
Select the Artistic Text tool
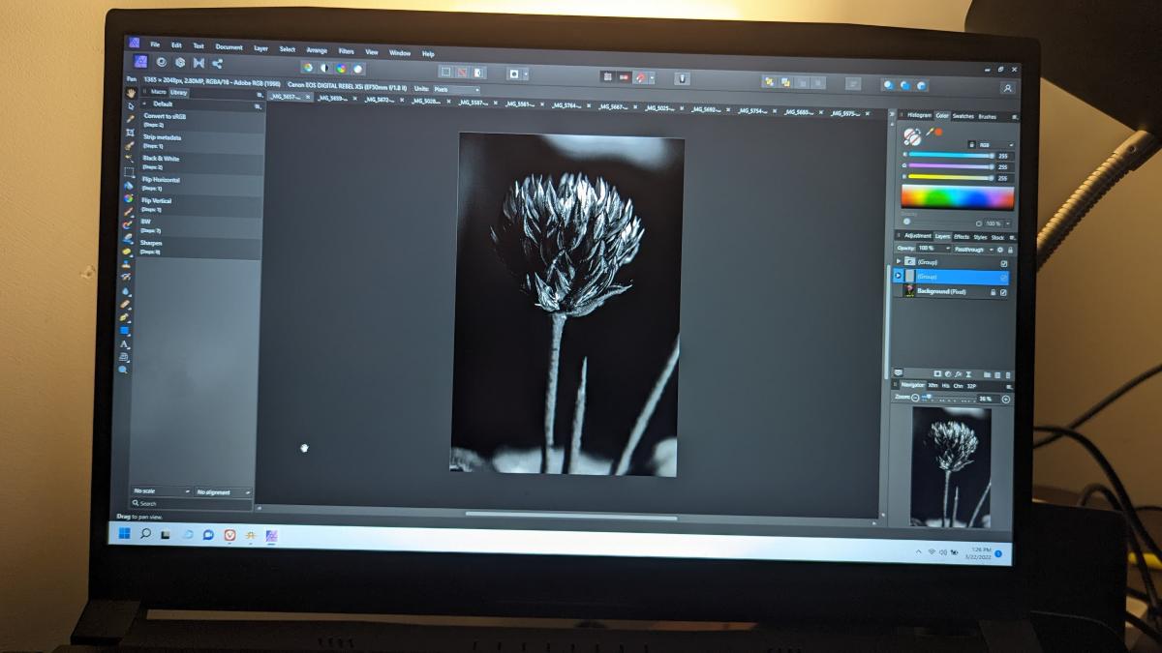tap(125, 343)
